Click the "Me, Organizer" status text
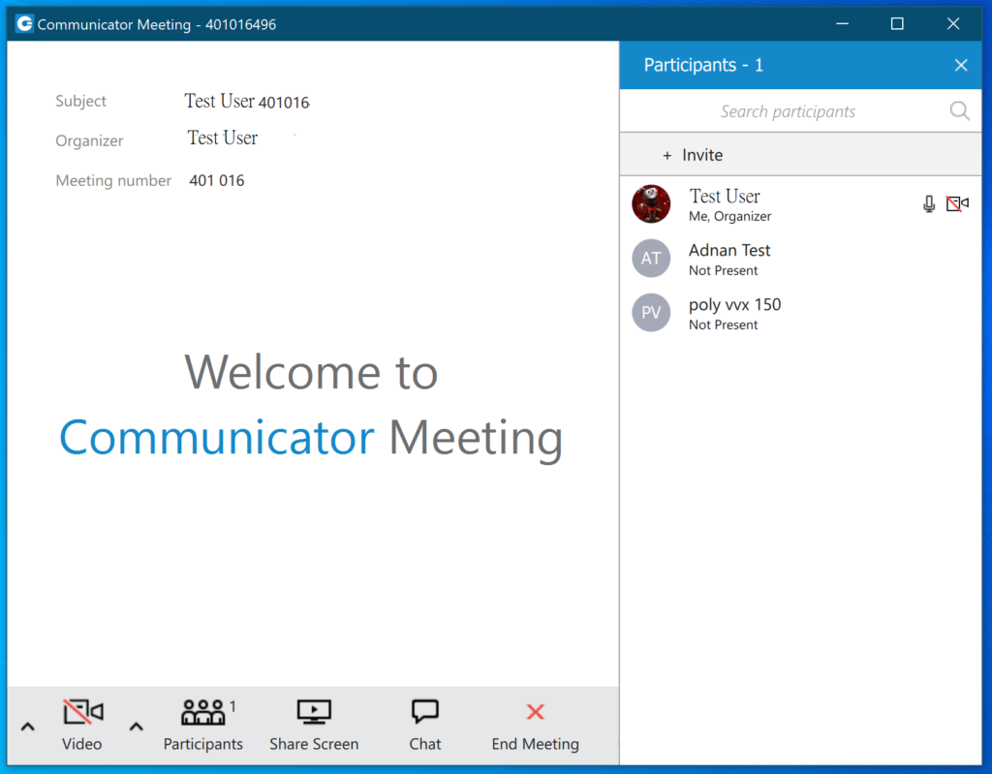 point(730,216)
